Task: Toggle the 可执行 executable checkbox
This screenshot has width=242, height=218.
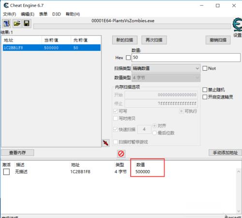Action: click(x=181, y=111)
